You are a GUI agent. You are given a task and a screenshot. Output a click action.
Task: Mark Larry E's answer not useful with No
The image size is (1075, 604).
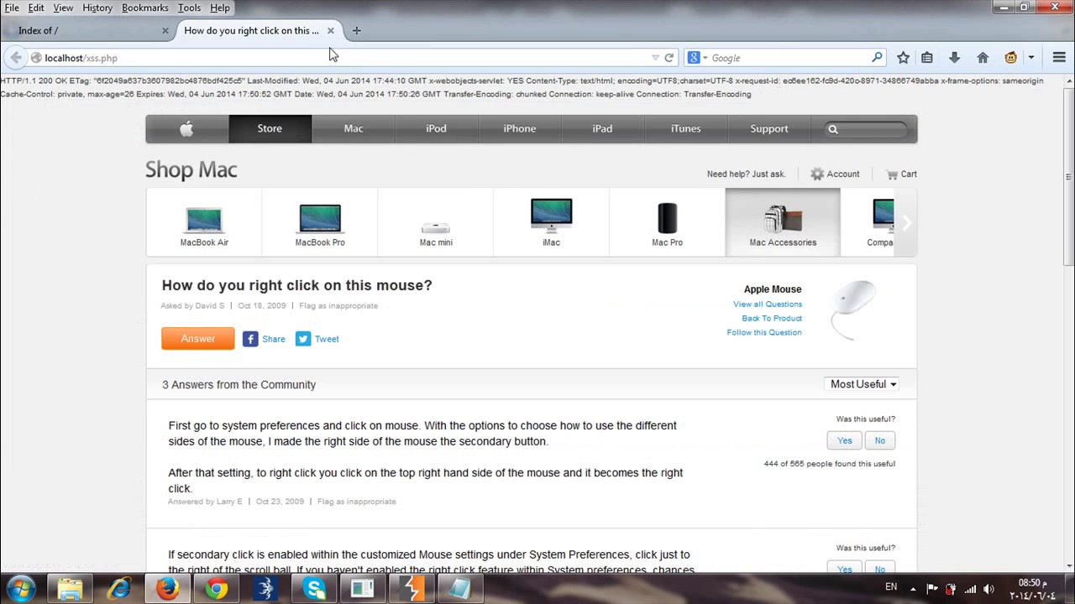point(879,440)
